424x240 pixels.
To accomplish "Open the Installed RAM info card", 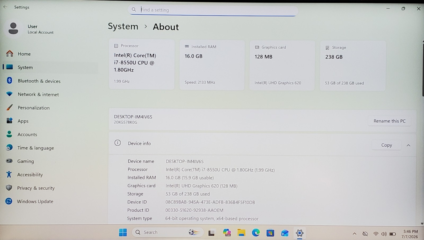I will coord(212,65).
